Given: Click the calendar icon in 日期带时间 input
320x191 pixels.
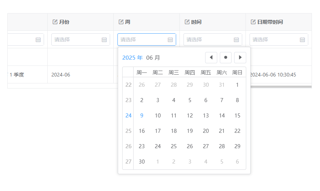Looking at the screenshot, I should pyautogui.click(x=302, y=40).
